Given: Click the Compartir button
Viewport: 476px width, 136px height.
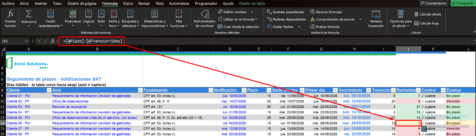Looking at the screenshot, I should (463, 3).
